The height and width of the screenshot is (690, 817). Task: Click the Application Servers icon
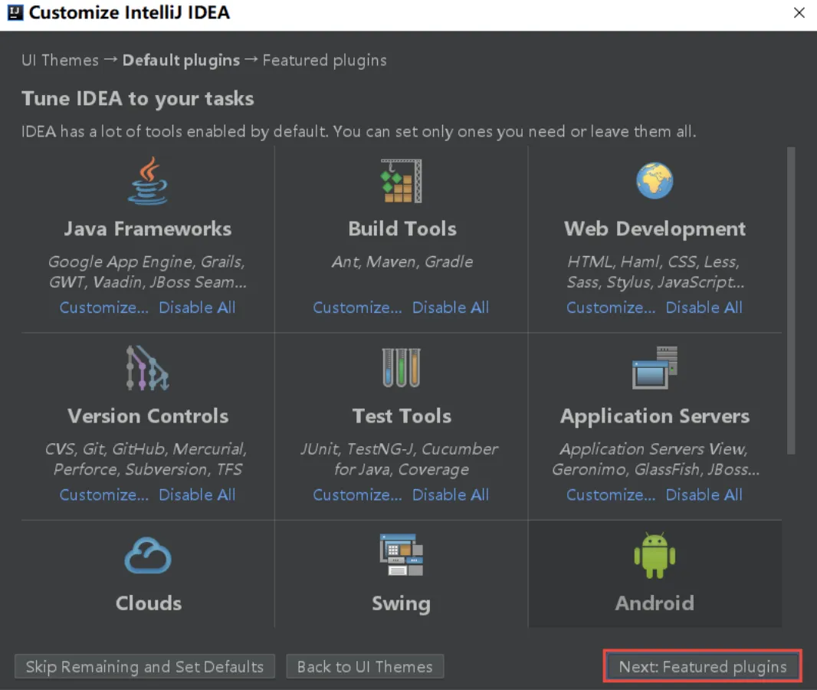coord(655,368)
